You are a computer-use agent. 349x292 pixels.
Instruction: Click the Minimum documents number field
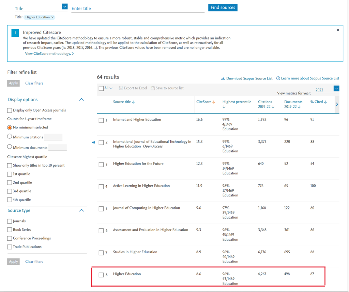click(x=57, y=148)
